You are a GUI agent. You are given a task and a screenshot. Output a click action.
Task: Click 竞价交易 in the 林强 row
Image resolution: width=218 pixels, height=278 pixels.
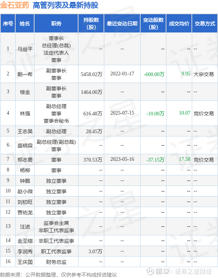click(204, 114)
